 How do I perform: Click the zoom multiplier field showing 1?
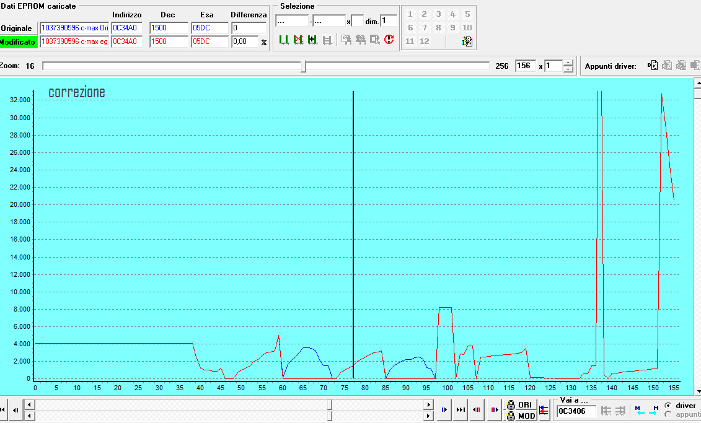click(554, 66)
